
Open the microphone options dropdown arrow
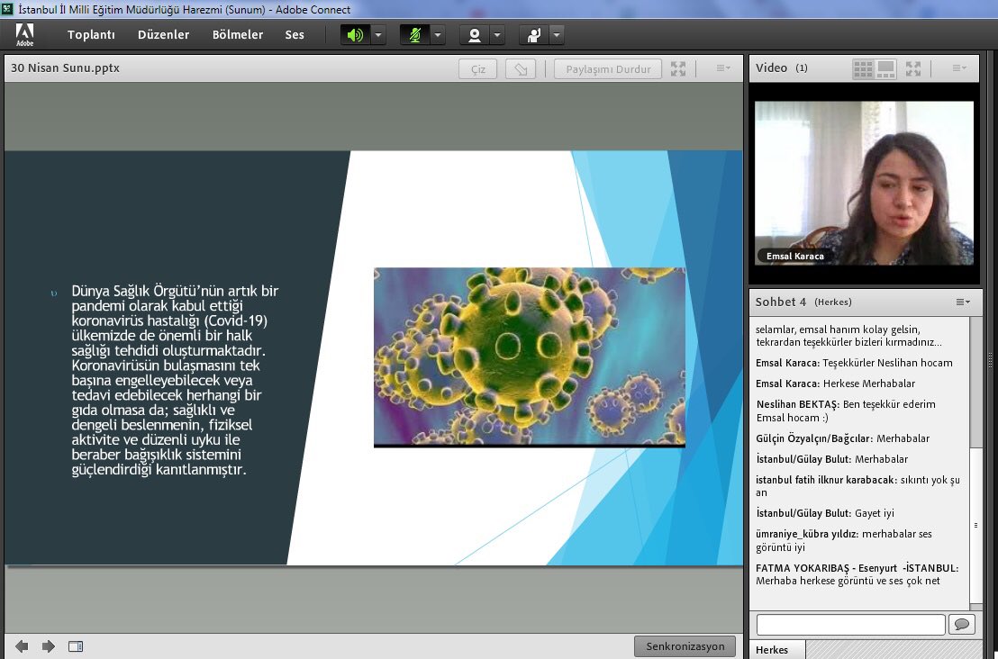(x=437, y=35)
